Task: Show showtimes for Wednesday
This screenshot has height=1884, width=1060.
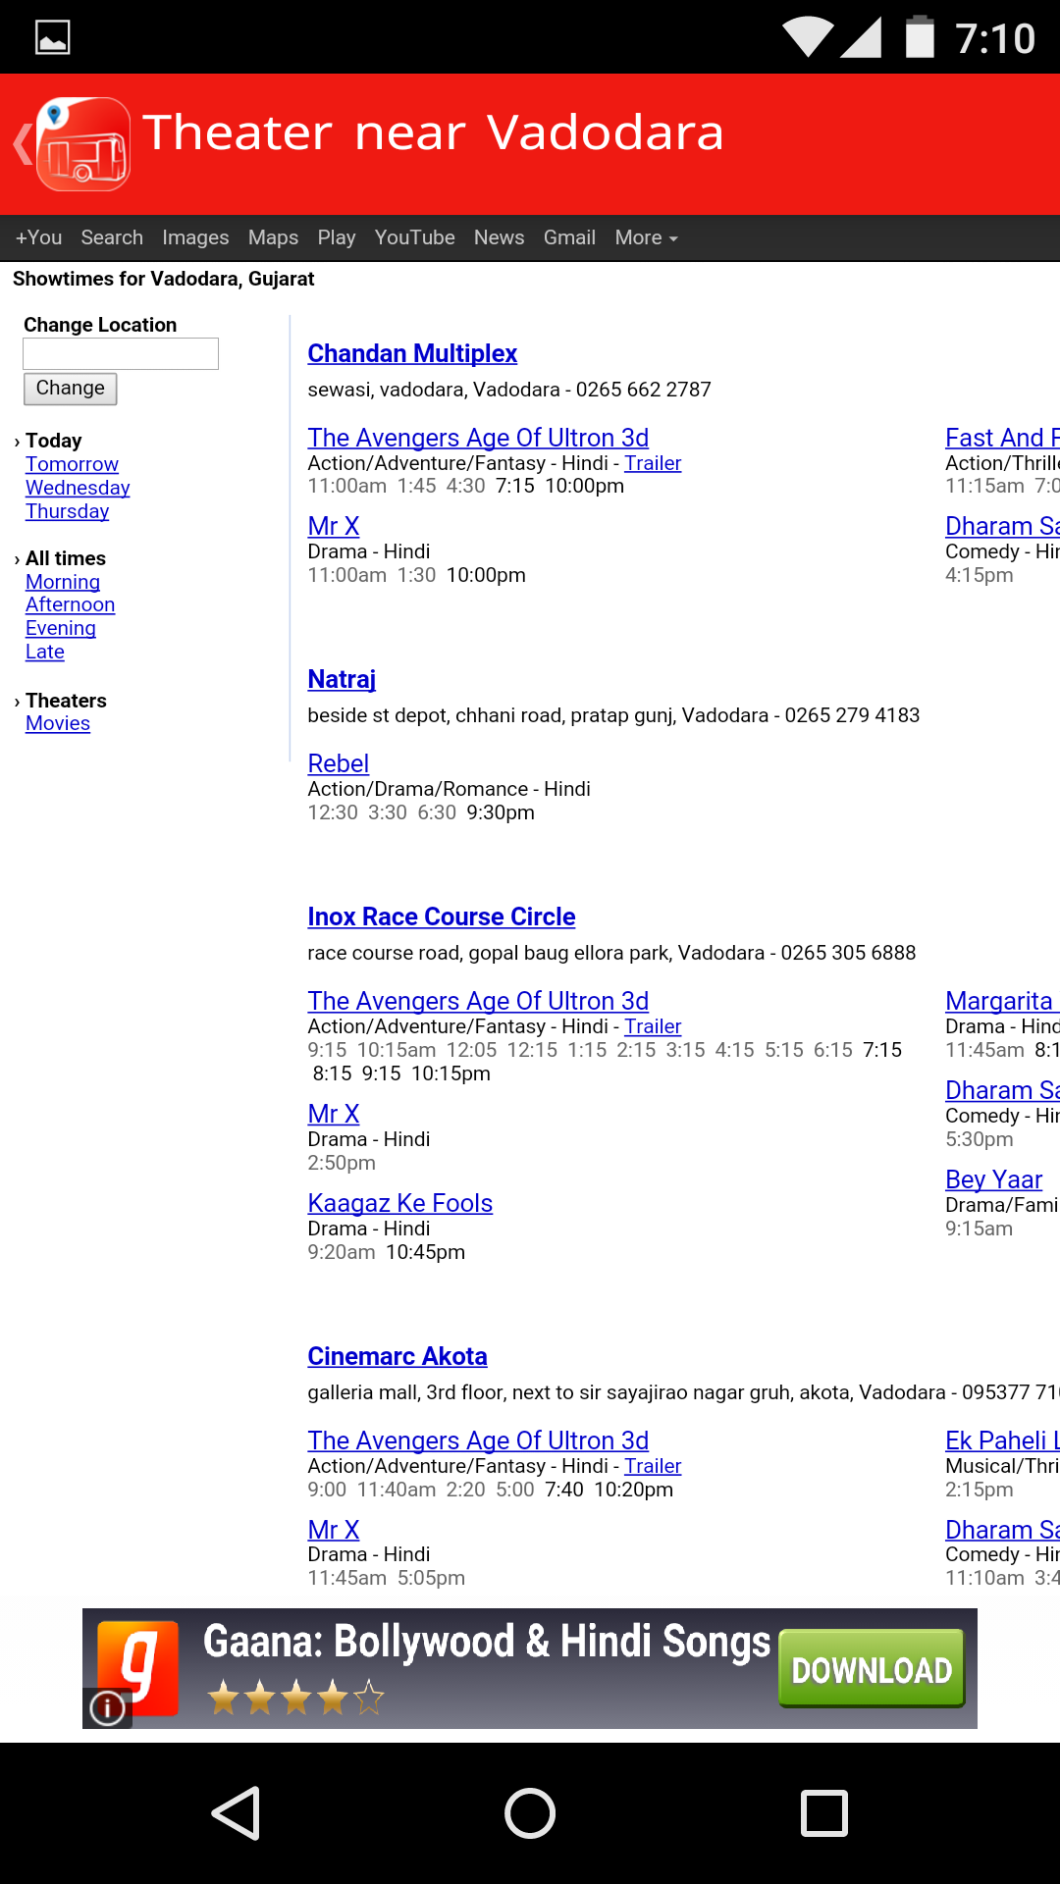Action: (x=78, y=488)
